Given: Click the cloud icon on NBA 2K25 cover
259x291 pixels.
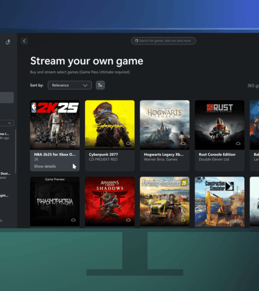Looking at the screenshot, I should pyautogui.click(x=73, y=143).
